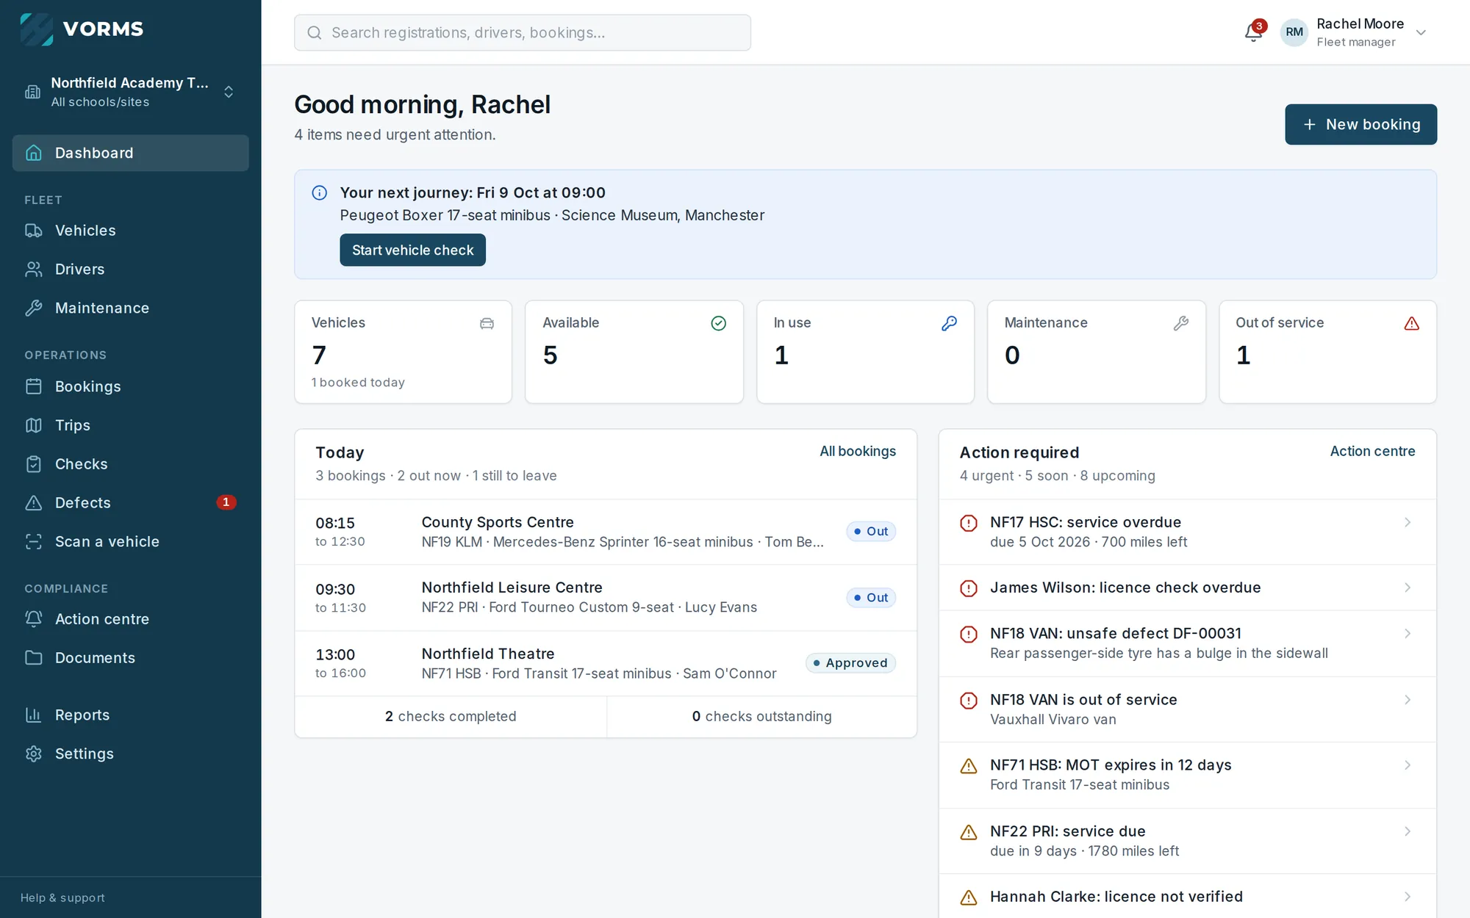Click the RM avatar circle

(1294, 32)
